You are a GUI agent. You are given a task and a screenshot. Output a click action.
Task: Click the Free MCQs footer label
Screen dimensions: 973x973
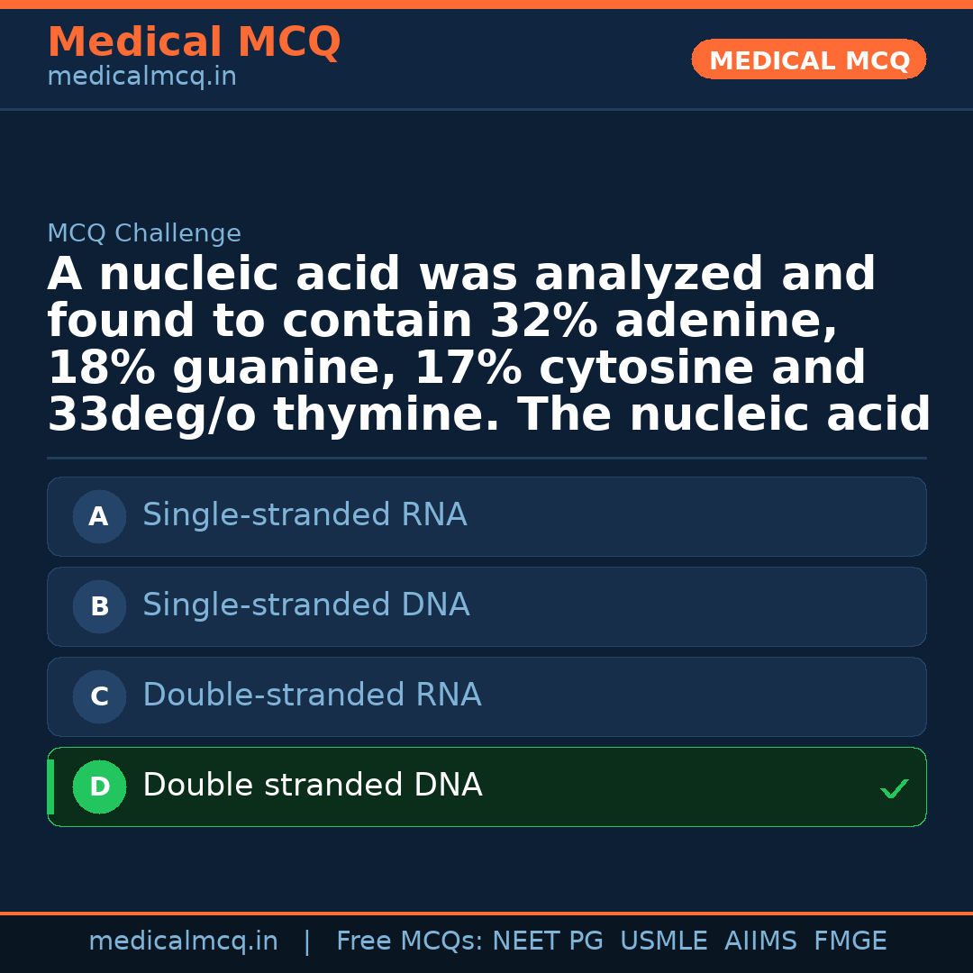point(410,941)
